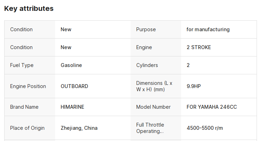The image size is (258, 141).
Task: Click the Engine label beside 2 STROKE
Action: click(144, 47)
